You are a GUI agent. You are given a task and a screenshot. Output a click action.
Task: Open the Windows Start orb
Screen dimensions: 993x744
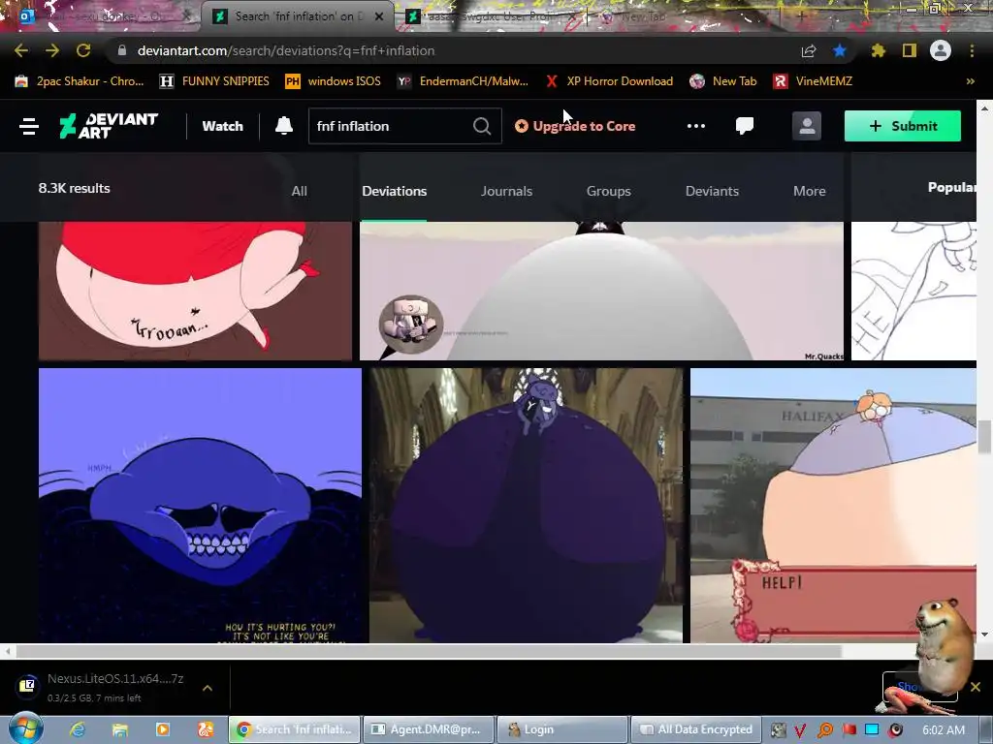pos(26,728)
